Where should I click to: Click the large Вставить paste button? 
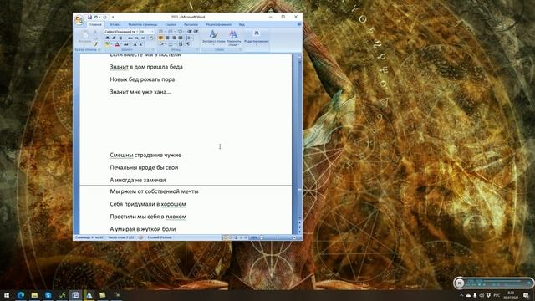84,36
